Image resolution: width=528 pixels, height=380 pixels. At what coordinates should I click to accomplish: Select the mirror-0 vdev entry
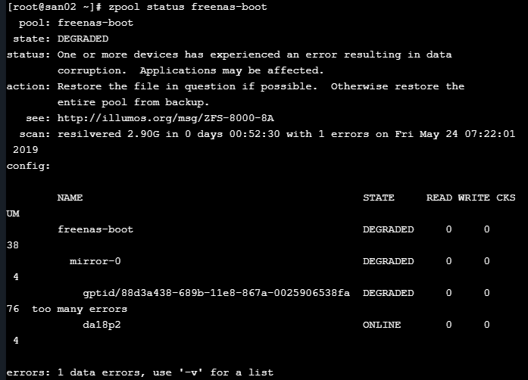(x=95, y=261)
